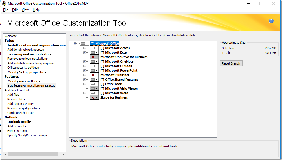Image resolution: width=282 pixels, height=160 pixels.
Task: Expand the Microsoft Excel tree node
Action: 85,52
